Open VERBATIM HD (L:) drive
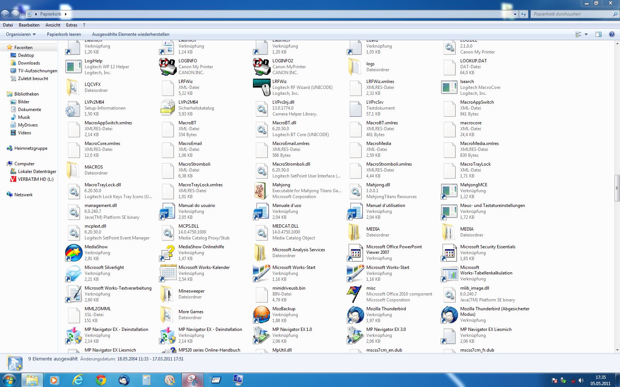Viewport: 620px width, 387px height. (35, 179)
